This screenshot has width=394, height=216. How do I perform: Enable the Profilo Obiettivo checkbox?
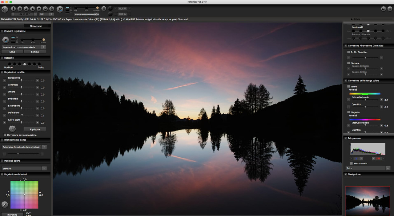tap(348, 52)
